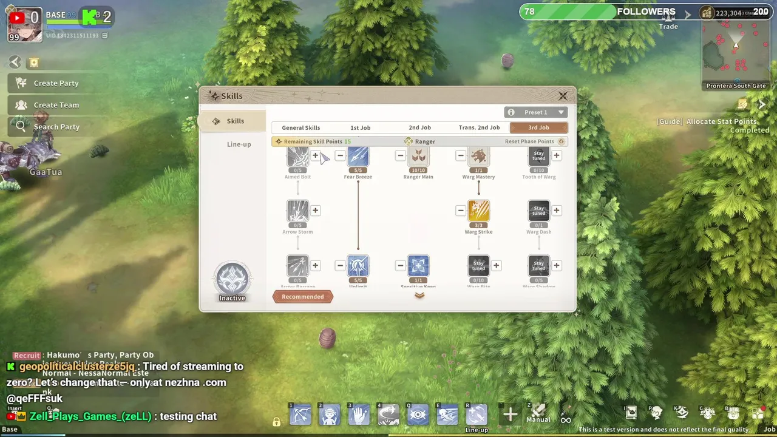Open the Line-up side tab
The height and width of the screenshot is (437, 777).
239,144
